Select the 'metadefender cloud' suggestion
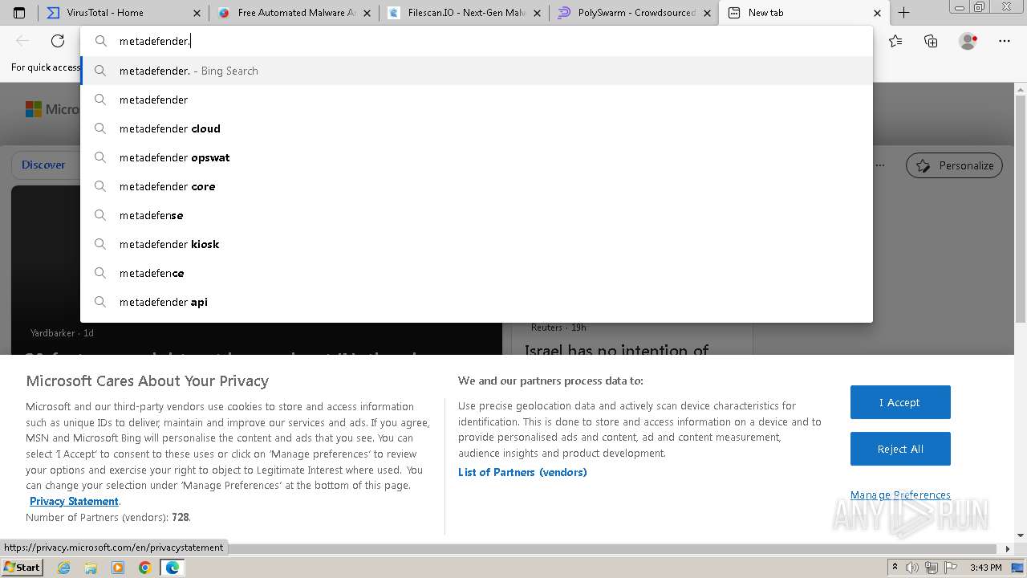The height and width of the screenshot is (578, 1027). point(477,128)
